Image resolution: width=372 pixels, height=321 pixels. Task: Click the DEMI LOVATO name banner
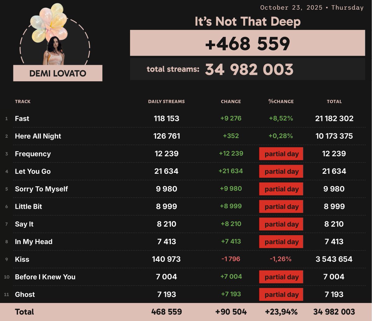tap(58, 73)
